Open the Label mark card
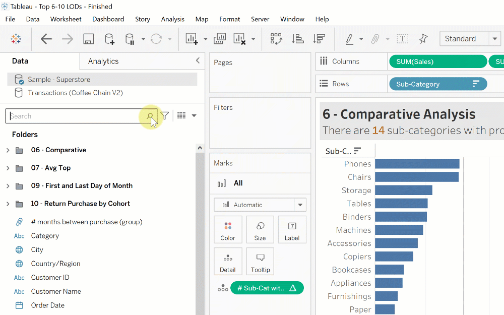Viewport: 504px width, 315px height. click(292, 229)
